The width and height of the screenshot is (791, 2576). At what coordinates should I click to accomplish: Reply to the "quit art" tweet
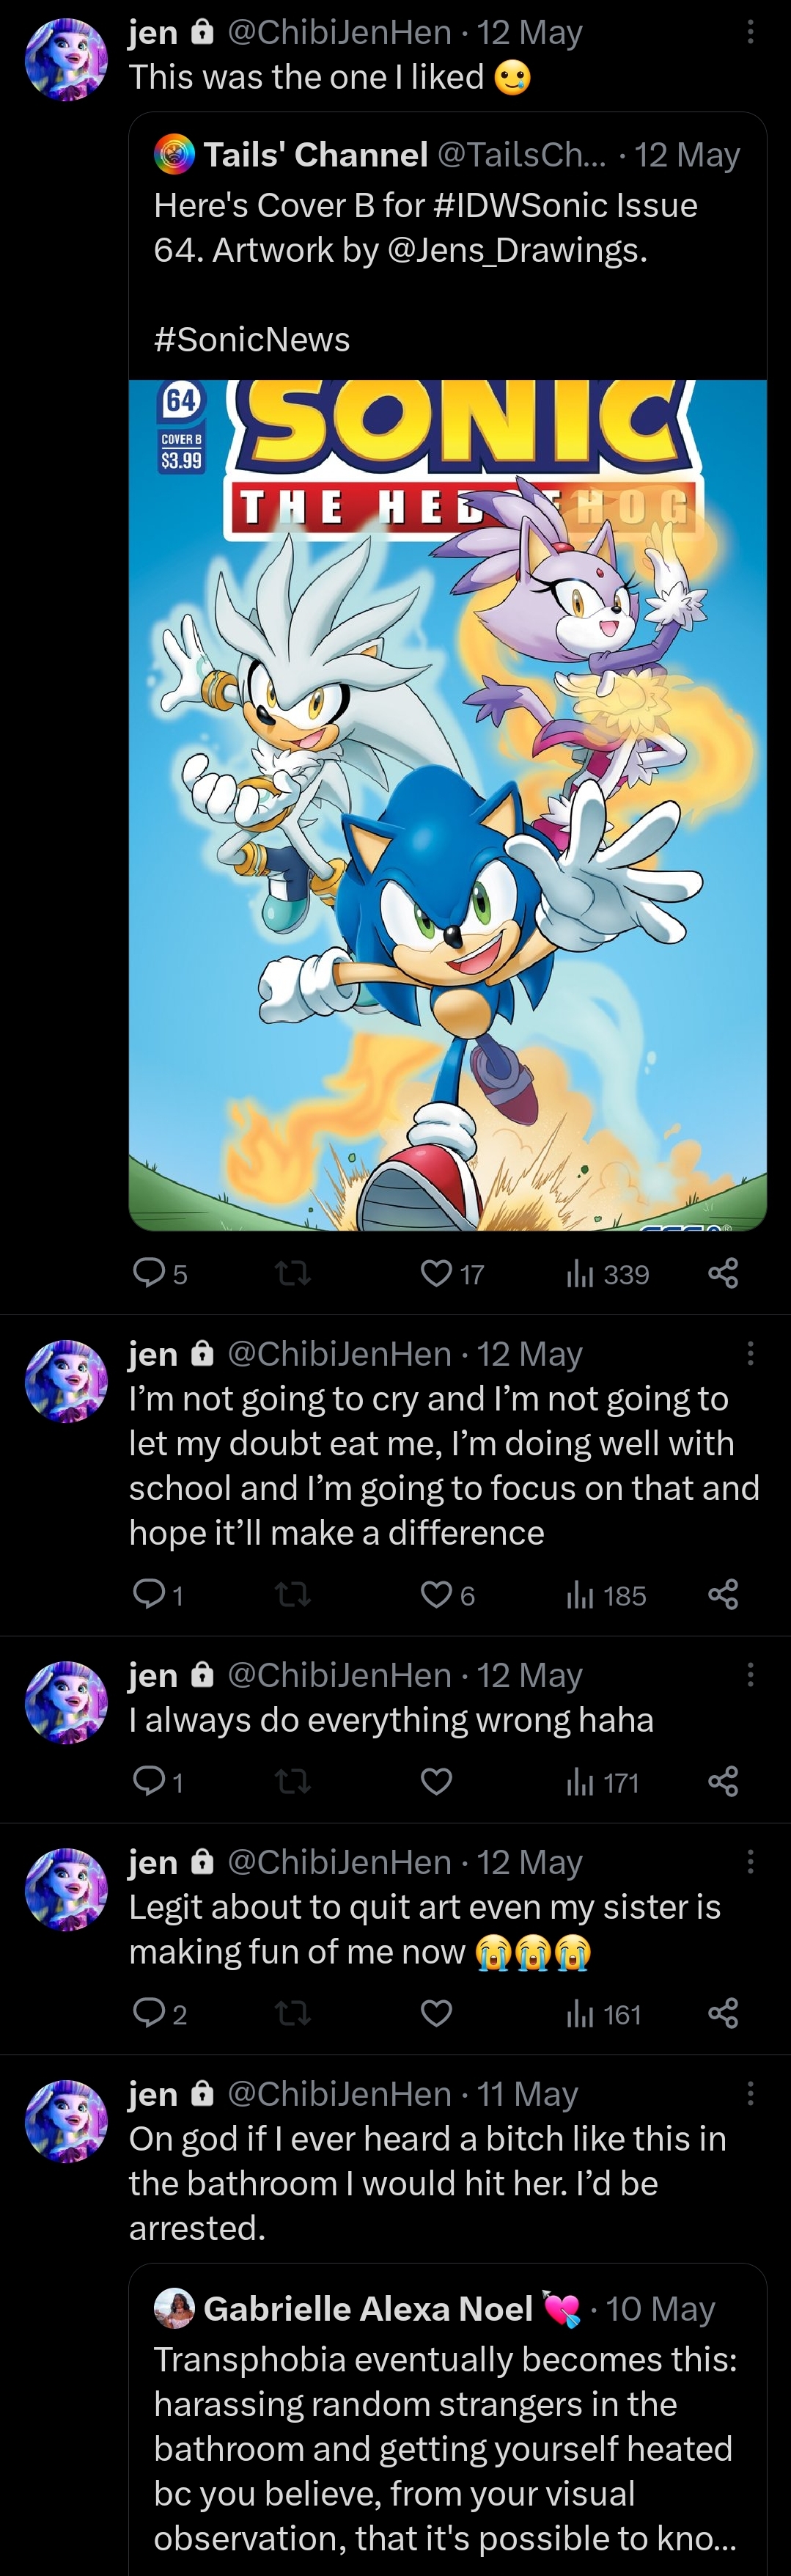click(149, 2013)
